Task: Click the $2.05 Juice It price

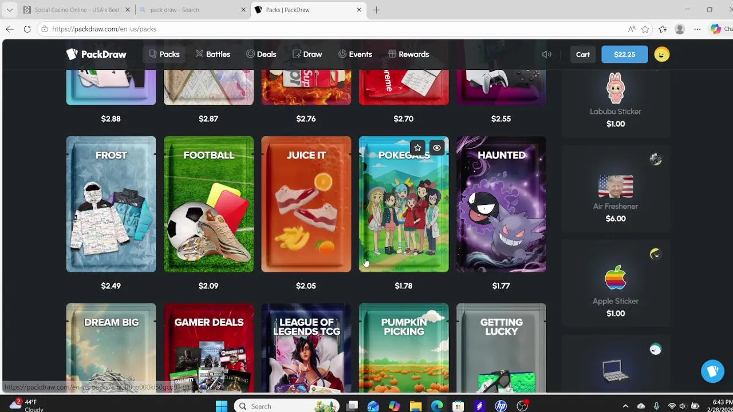Action: click(306, 286)
